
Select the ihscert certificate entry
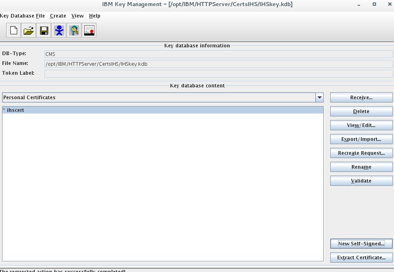tap(163, 110)
